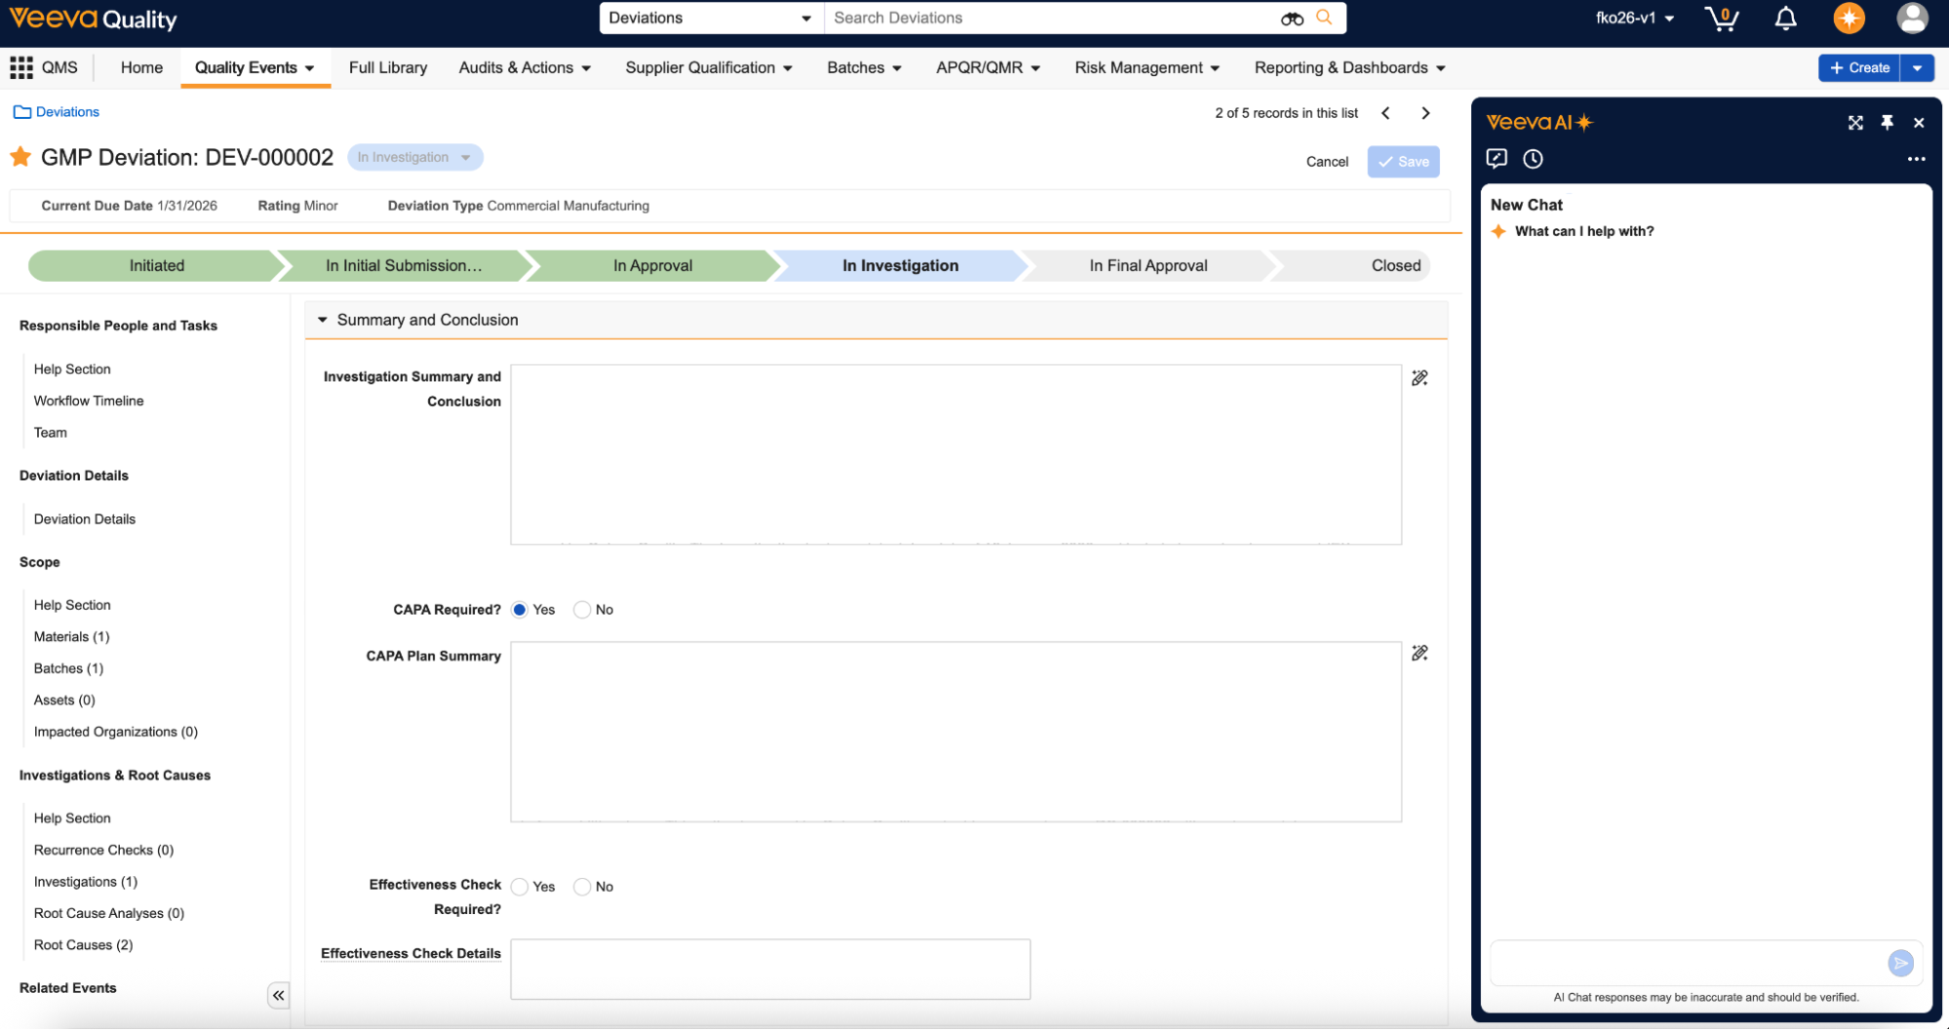Collapse the Summary and Conclusion section
Image resolution: width=1949 pixels, height=1030 pixels.
coord(323,320)
